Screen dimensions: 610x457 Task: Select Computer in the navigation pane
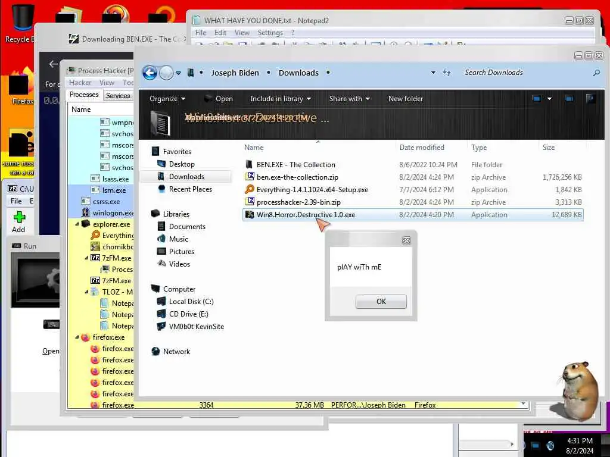point(179,289)
